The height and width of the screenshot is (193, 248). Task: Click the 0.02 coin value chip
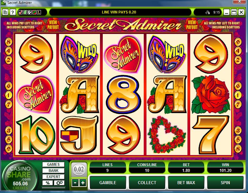click(79, 169)
